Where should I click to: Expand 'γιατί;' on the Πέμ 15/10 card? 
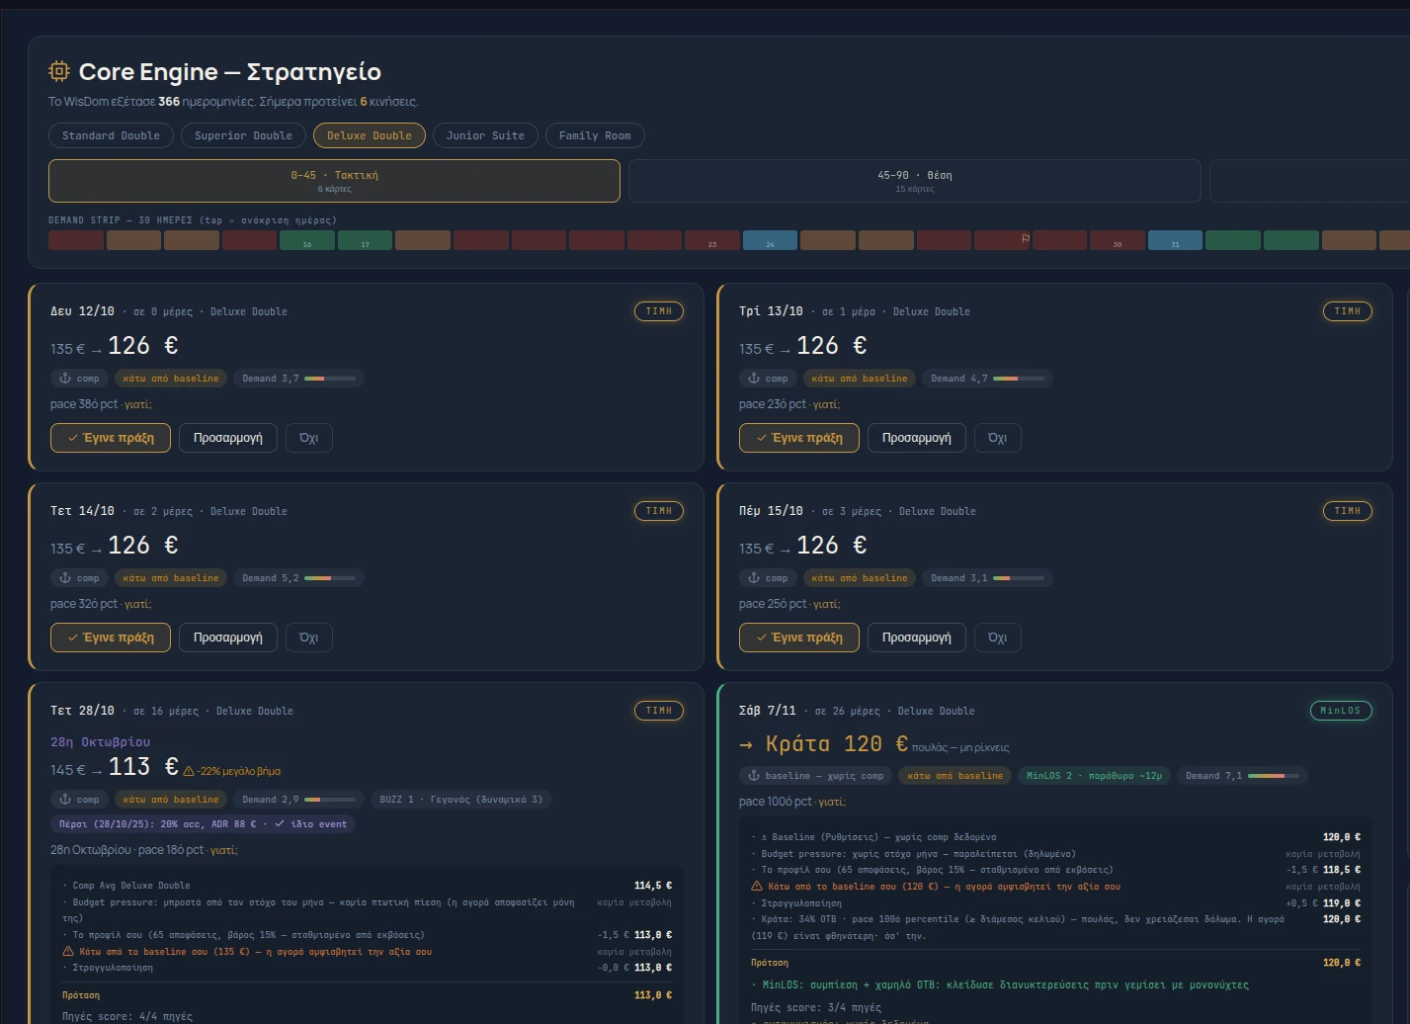click(826, 604)
